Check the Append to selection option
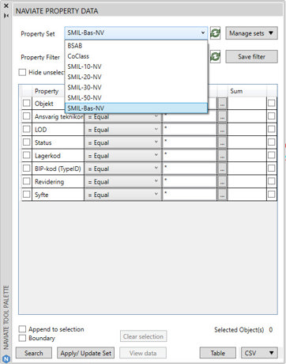The height and width of the screenshot is (364, 286). click(x=22, y=329)
